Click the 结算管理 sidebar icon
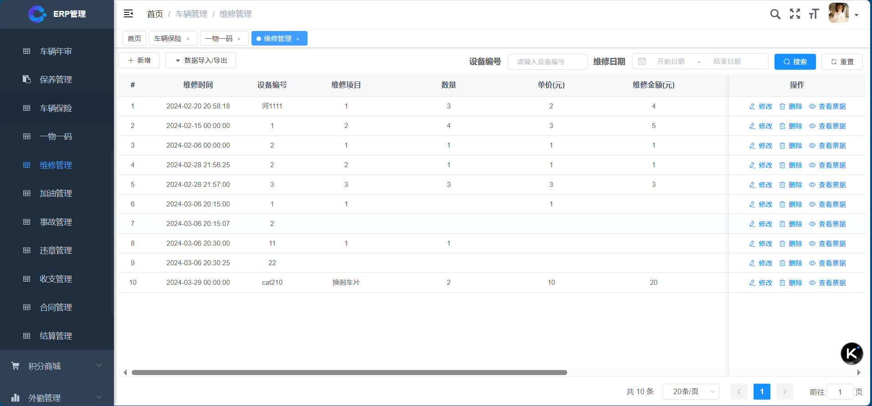 27,336
